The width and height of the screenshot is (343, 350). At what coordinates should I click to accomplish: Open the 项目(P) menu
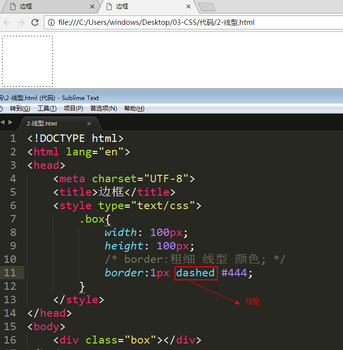pyautogui.click(x=73, y=109)
